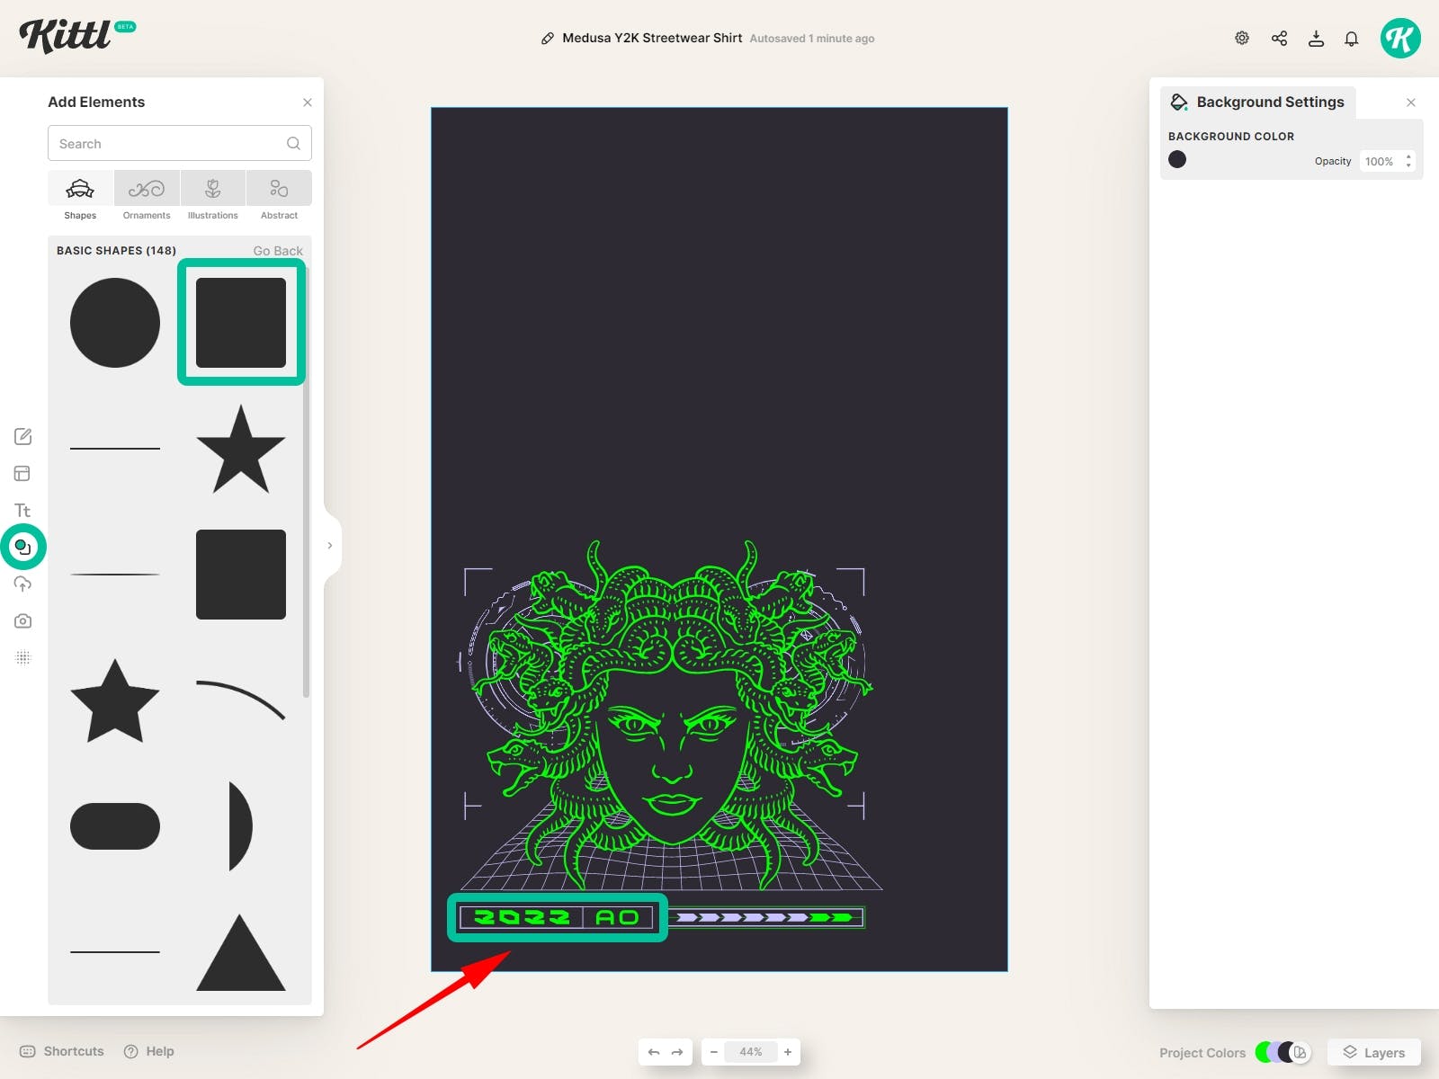Select the 2022 AO text element on canvas
1439x1079 pixels.
[557, 917]
